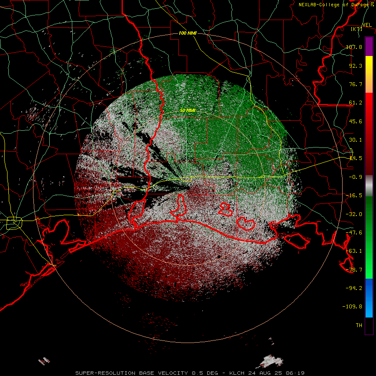Select the 61.2 velocity scale value

coord(356,103)
